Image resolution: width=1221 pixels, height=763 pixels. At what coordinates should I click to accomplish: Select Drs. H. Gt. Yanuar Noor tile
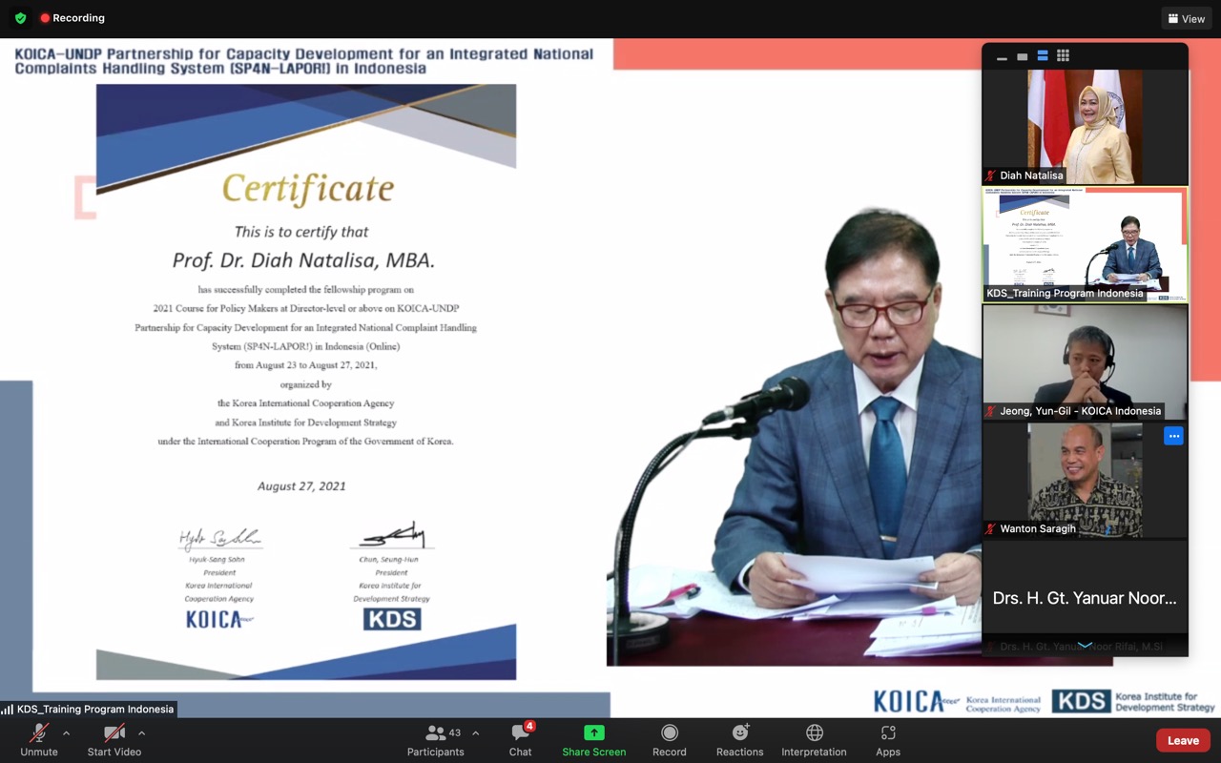click(x=1086, y=598)
